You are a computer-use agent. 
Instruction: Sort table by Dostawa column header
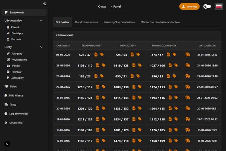click(x=63, y=45)
